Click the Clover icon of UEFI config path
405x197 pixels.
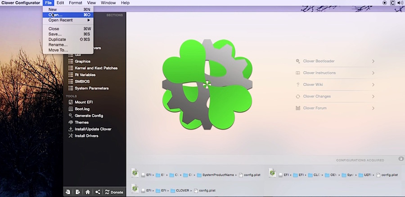click(272, 173)
